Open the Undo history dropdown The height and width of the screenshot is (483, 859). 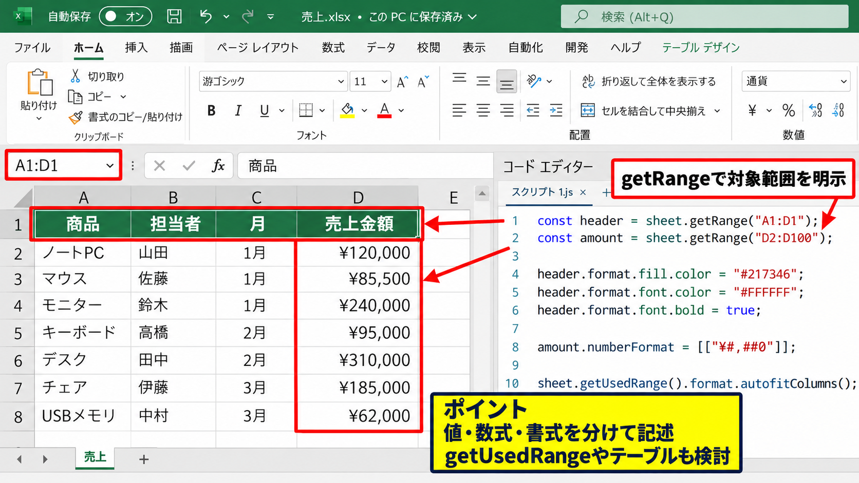pyautogui.click(x=226, y=17)
